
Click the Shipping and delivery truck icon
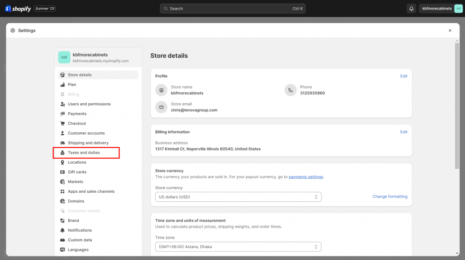63,143
